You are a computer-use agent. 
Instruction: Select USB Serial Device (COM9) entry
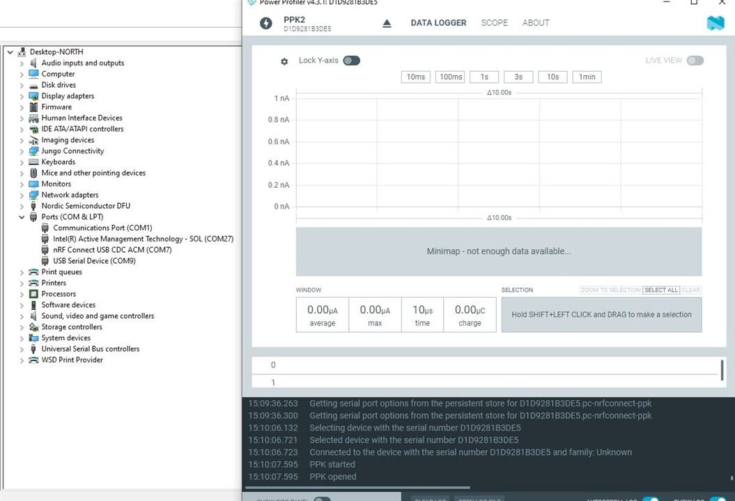coord(94,261)
